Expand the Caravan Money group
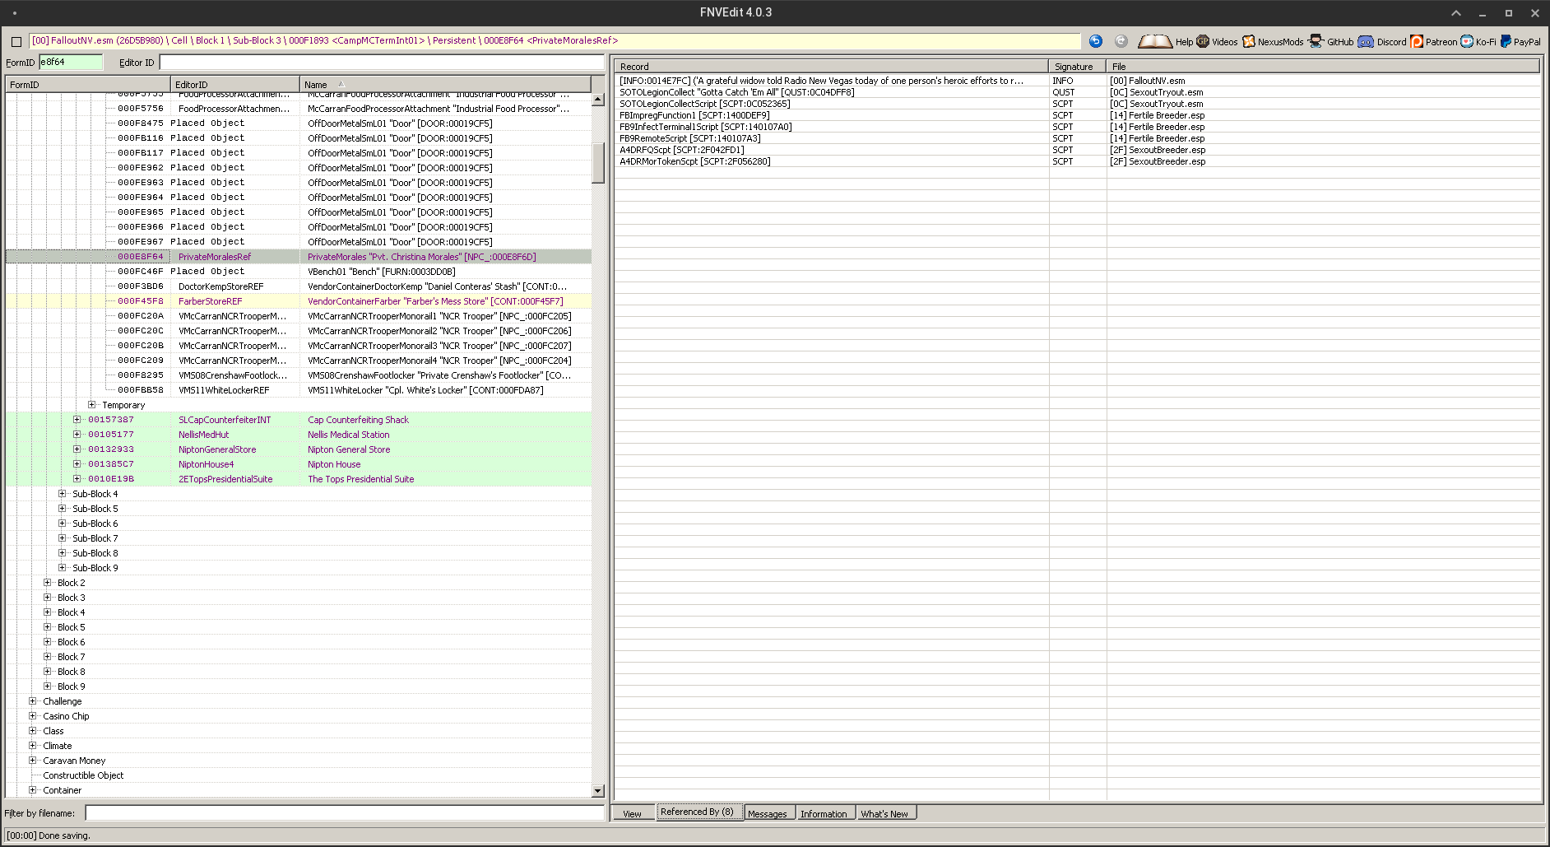 [32, 761]
